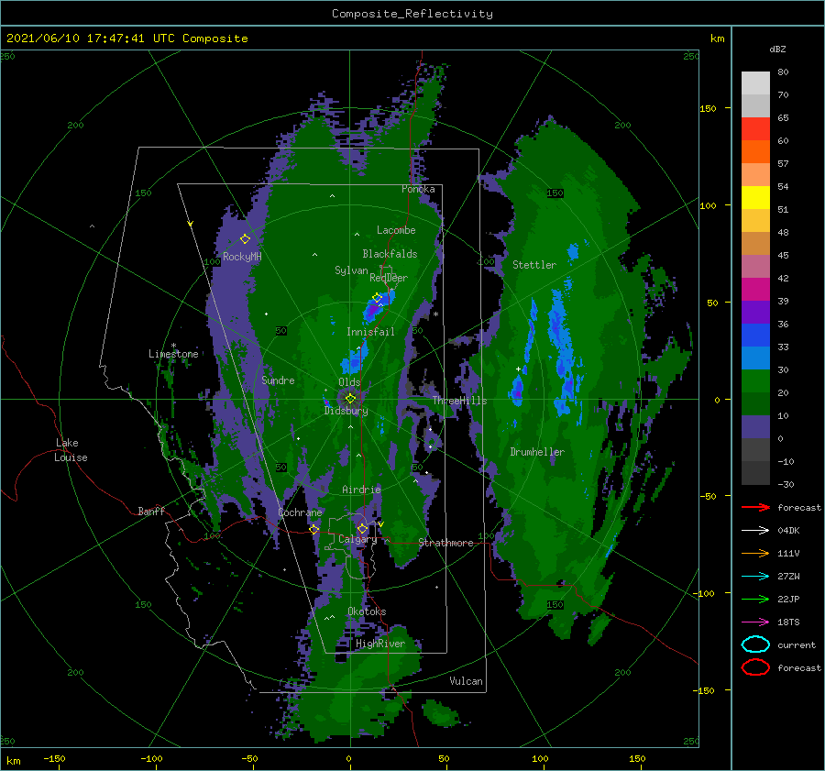Click the Composite_Reflectivity title
This screenshot has width=825, height=771.
pos(412,14)
